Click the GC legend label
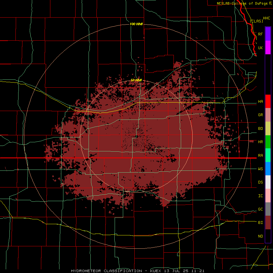Viewport: 273px width, 273px height. [261, 209]
